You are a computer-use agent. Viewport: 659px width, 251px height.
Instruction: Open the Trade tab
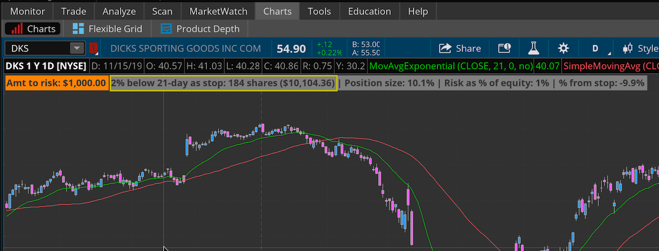coord(73,11)
